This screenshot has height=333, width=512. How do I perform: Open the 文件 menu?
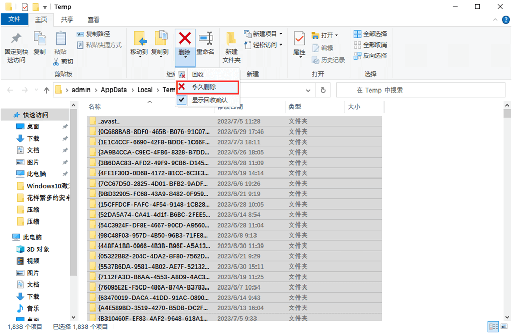(14, 19)
